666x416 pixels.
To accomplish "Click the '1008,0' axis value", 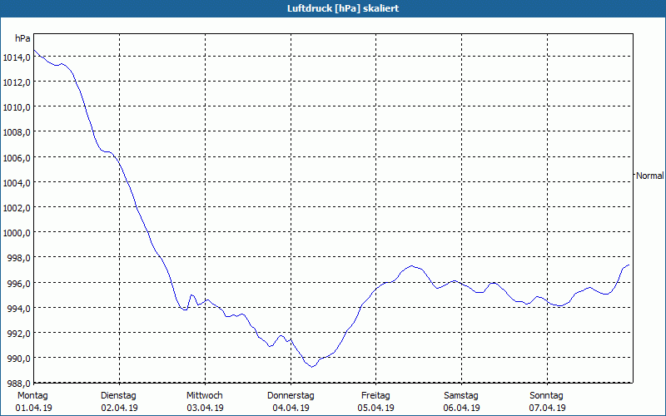I will (x=17, y=132).
